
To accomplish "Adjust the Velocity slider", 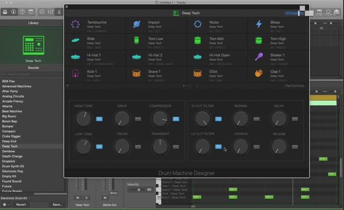I will (x=139, y=190).
